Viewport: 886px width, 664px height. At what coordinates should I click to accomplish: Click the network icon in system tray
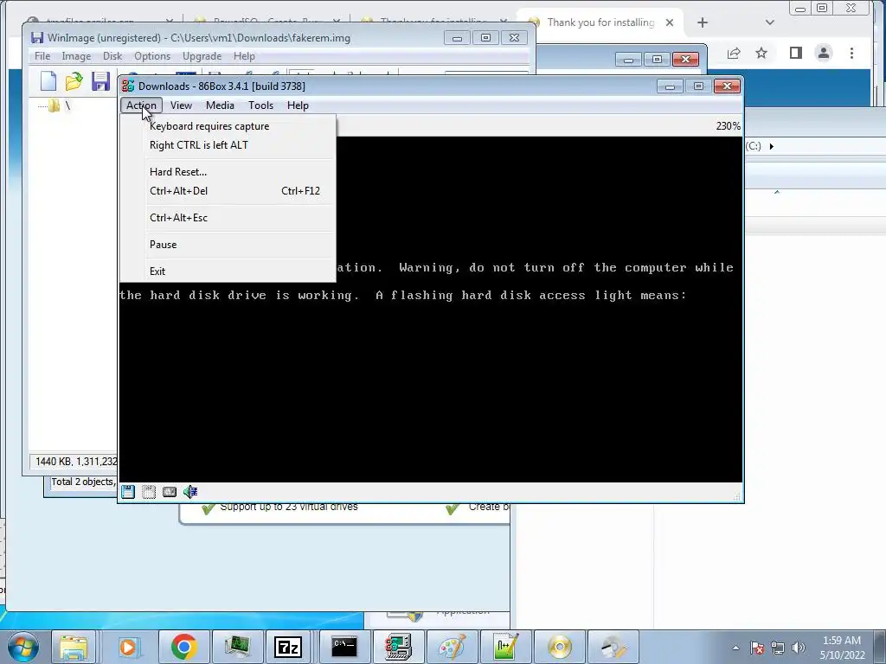pos(778,648)
